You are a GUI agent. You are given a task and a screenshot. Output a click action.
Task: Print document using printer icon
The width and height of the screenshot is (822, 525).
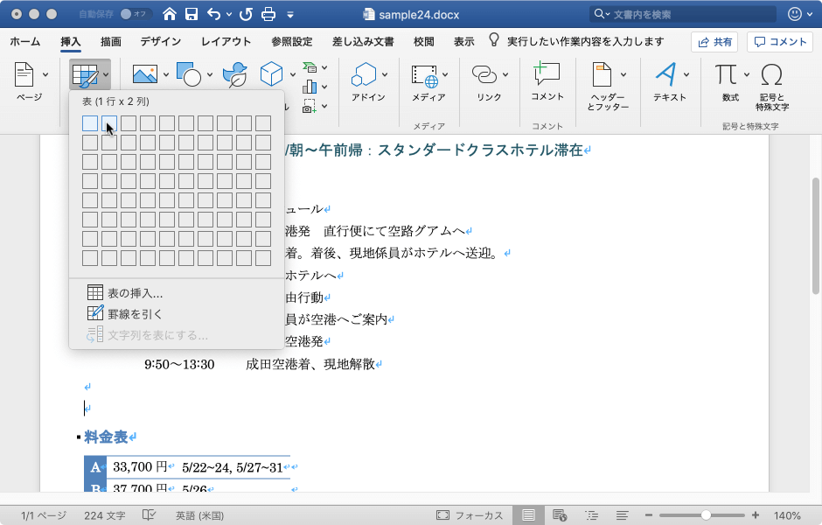coord(268,14)
